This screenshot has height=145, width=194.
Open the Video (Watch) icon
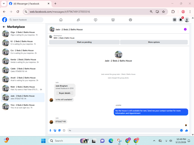[x=95, y=20]
